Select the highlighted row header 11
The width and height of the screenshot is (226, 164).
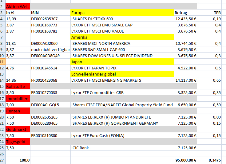[x=2, y=62]
